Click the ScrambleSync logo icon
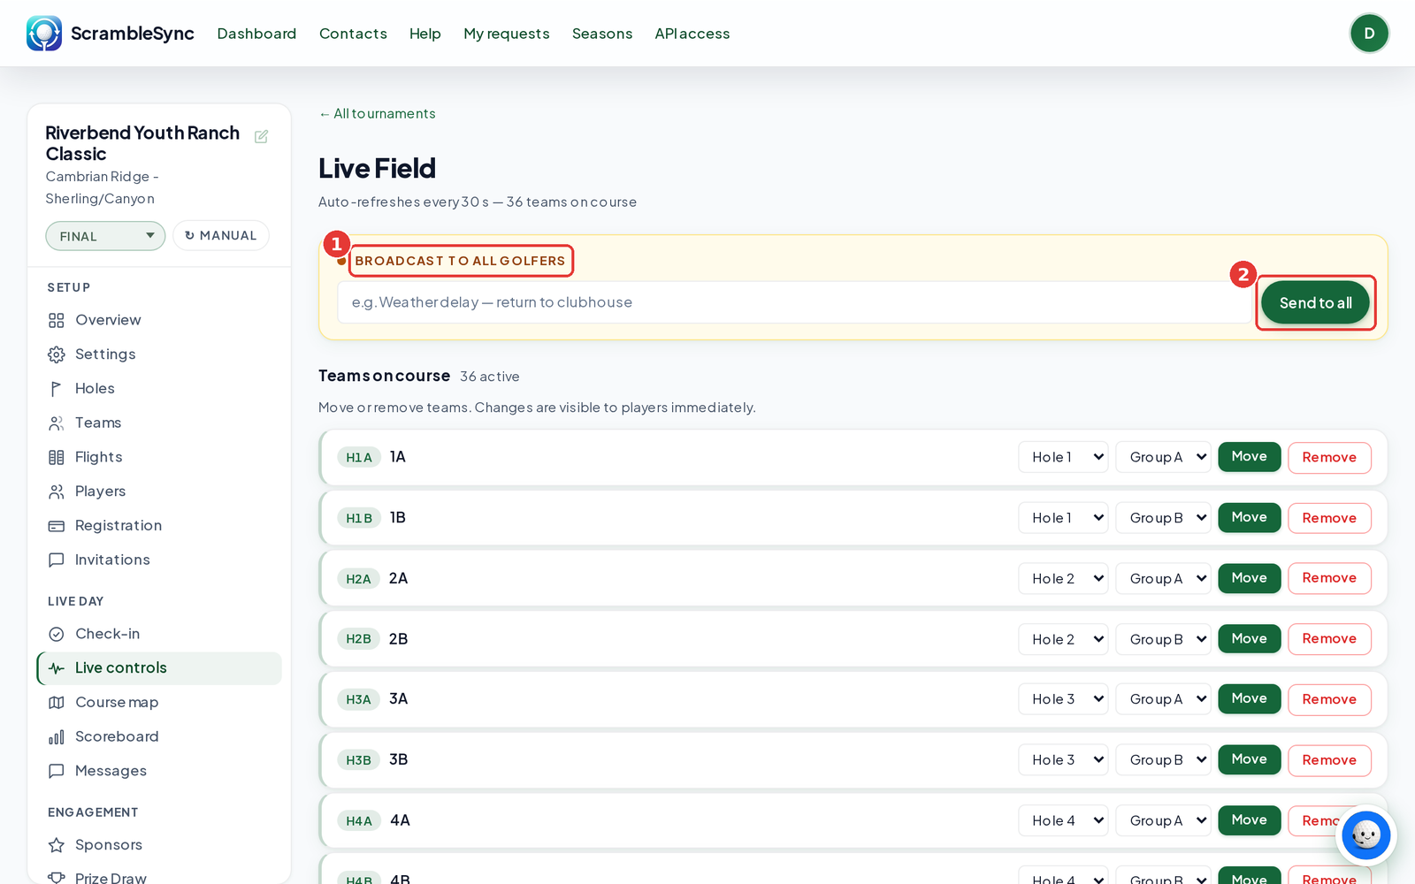Image resolution: width=1415 pixels, height=884 pixels. 44,34
